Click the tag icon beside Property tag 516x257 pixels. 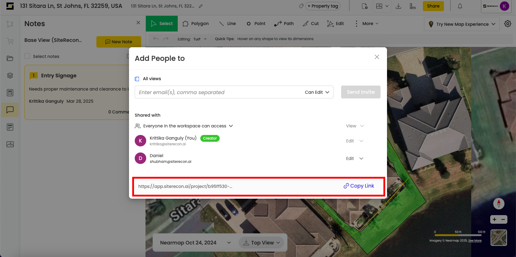coord(302,6)
